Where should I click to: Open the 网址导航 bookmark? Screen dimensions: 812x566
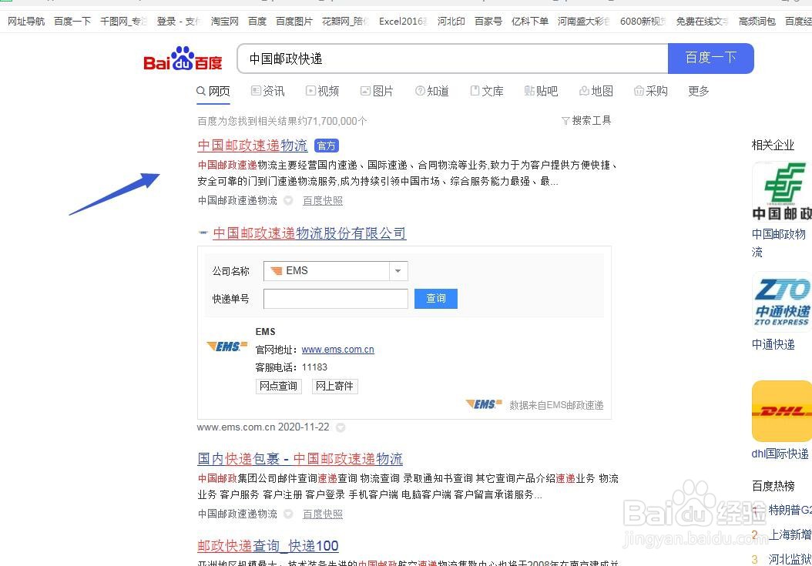(x=26, y=22)
